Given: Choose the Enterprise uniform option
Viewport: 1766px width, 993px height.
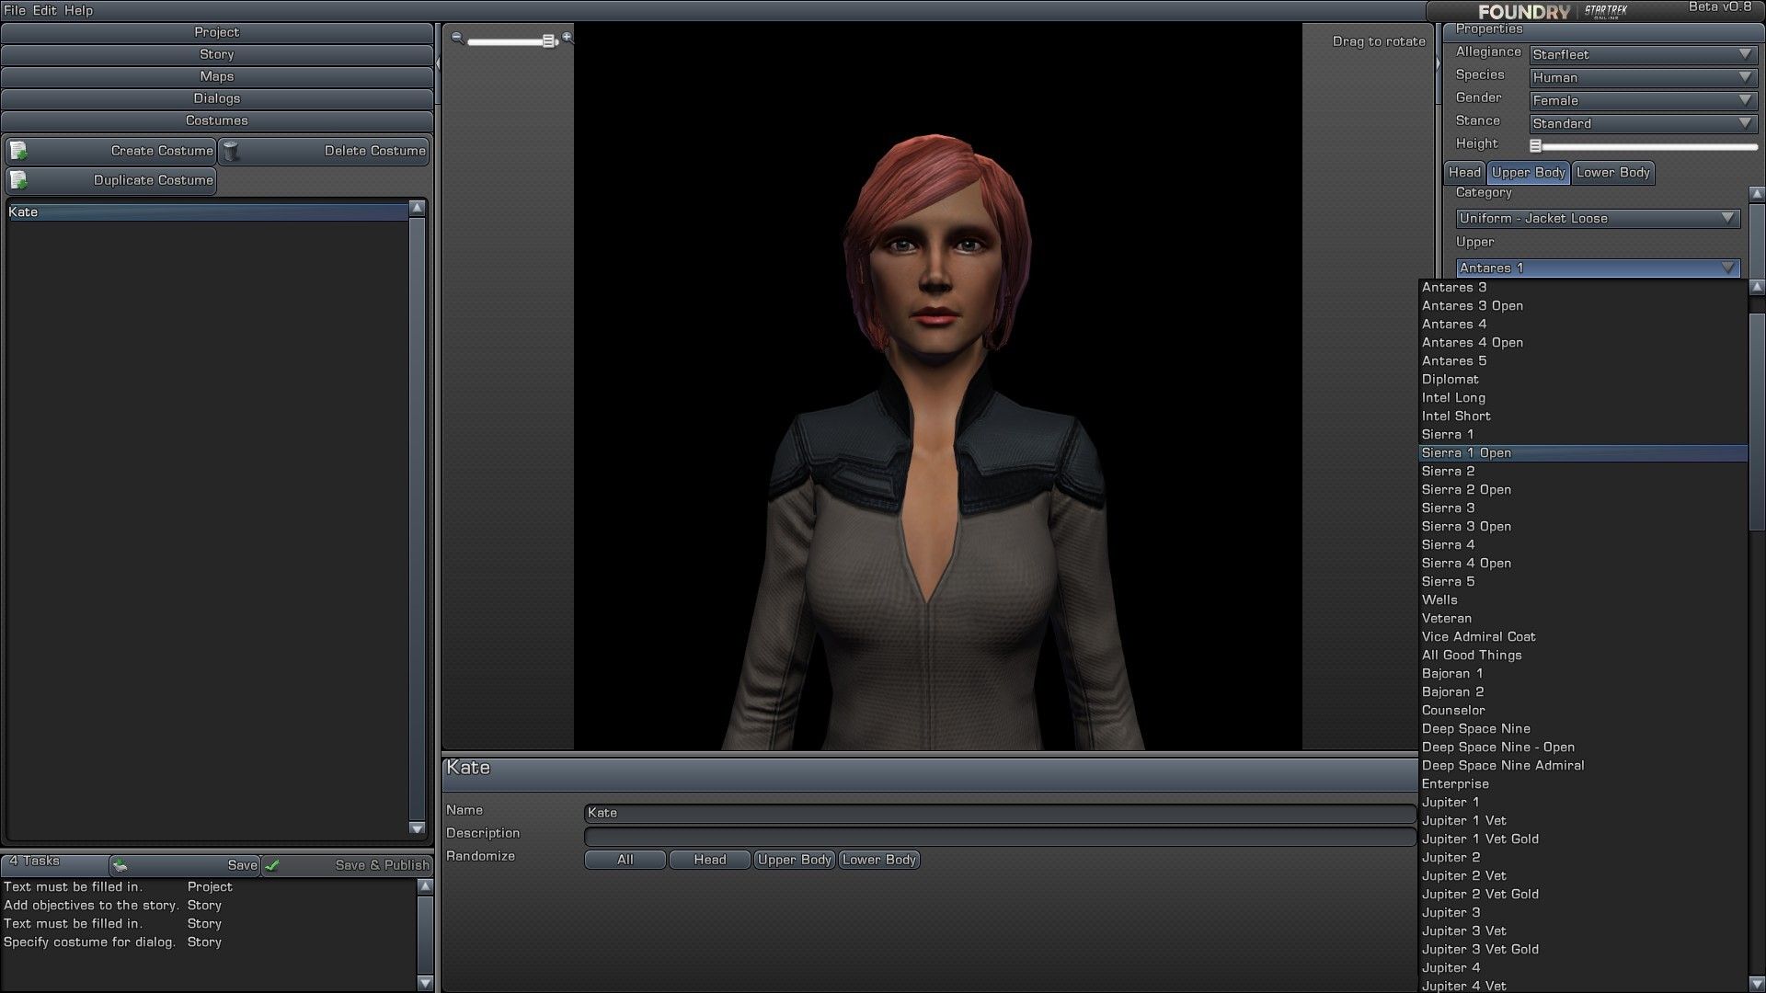Looking at the screenshot, I should [x=1582, y=784].
